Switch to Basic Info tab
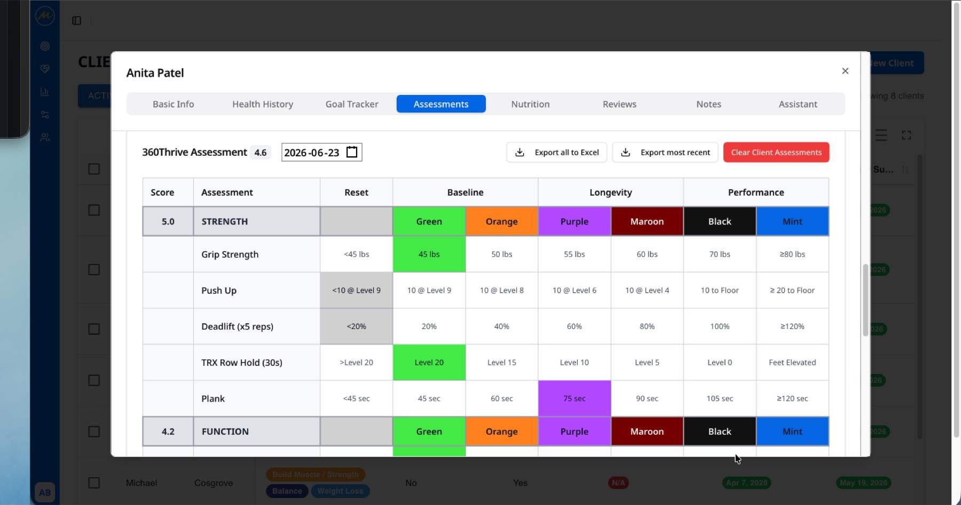961x505 pixels. pos(174,104)
